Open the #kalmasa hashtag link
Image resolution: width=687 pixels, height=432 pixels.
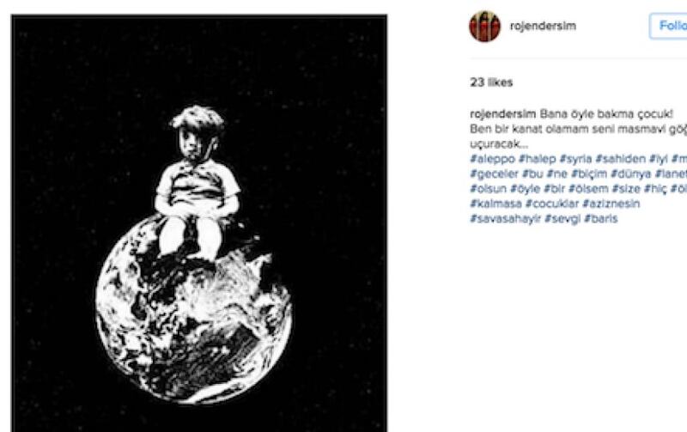click(x=496, y=204)
